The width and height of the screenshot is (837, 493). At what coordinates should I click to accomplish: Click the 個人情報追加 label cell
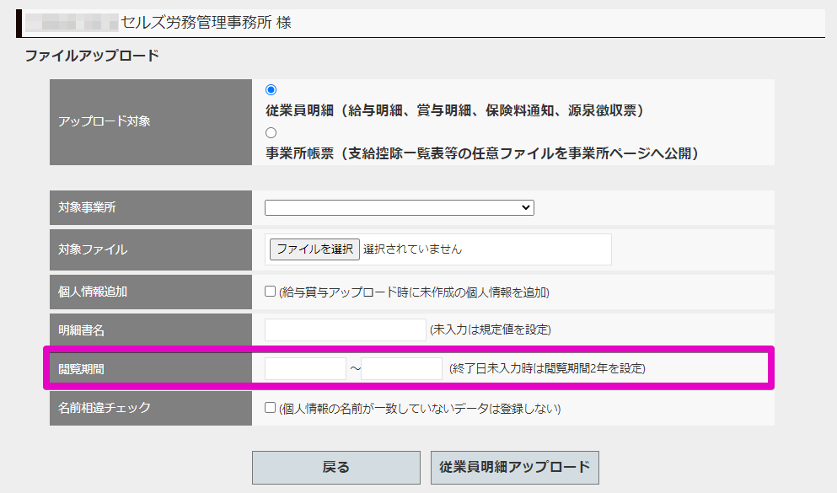[x=151, y=292]
